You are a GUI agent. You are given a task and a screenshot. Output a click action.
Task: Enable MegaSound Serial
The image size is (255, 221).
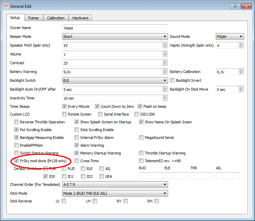(x=141, y=138)
